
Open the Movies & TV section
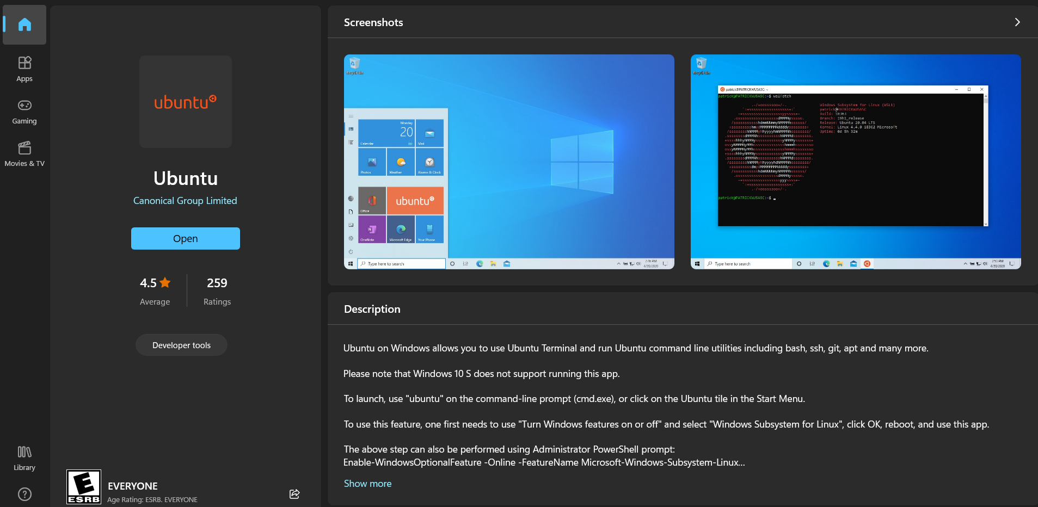point(24,154)
